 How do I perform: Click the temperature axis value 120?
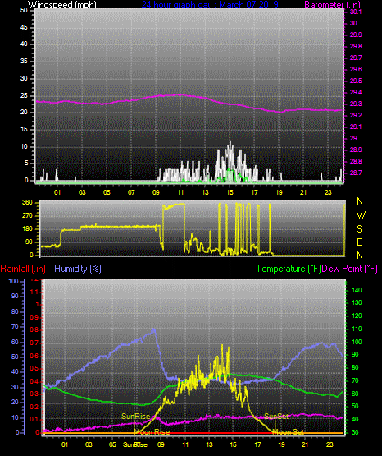point(357,316)
